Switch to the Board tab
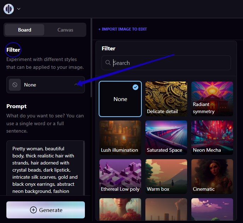243x223 pixels. pyautogui.click(x=25, y=30)
